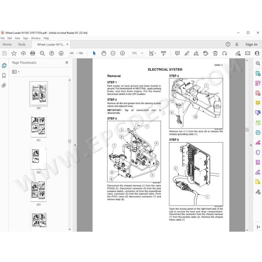Click the zoom percentage field 70%
This screenshot has height=262, width=262.
(134, 53)
